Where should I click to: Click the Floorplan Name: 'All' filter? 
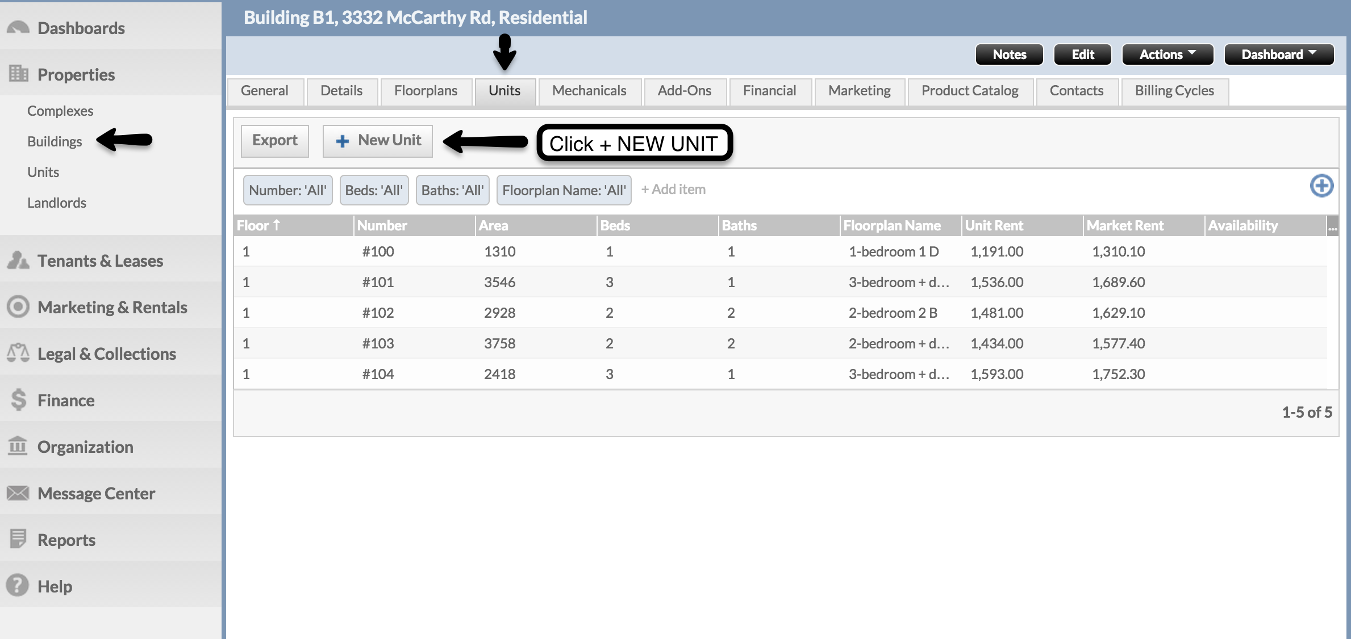[564, 190]
